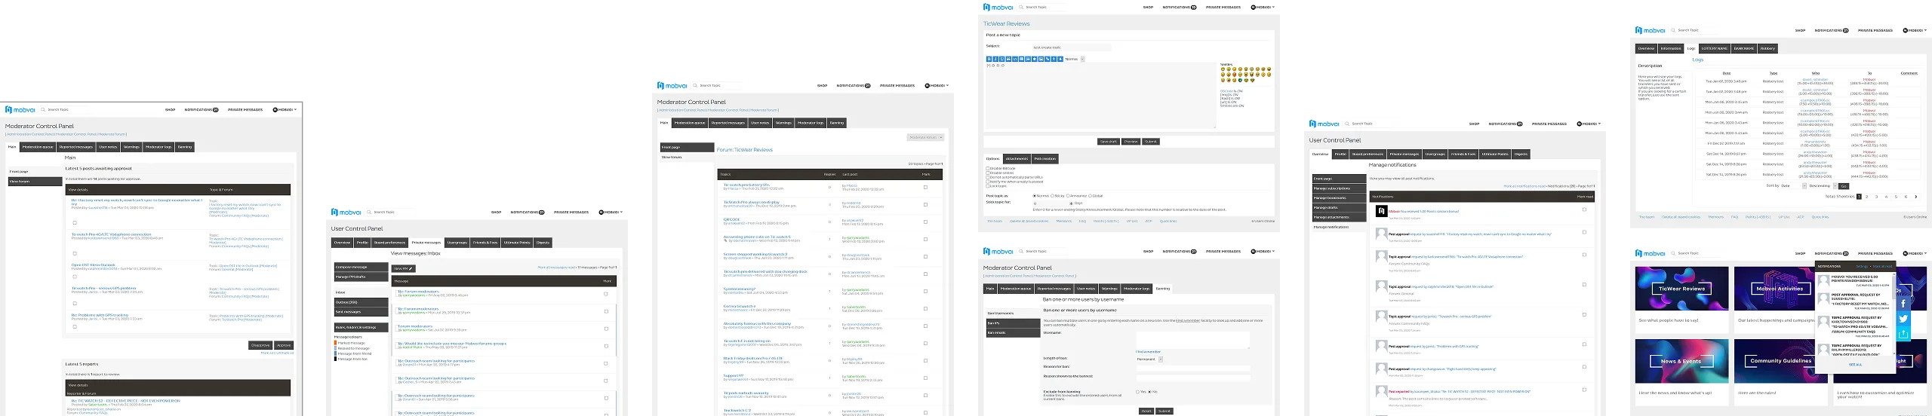Click the Mobvoi logo on the Logs page
The height and width of the screenshot is (416, 1932).
(x=1651, y=30)
